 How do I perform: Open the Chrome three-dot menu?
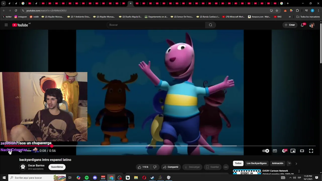318,11
